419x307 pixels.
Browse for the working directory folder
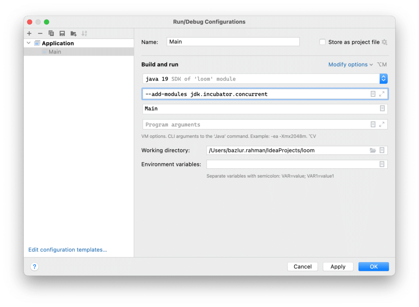point(373,150)
